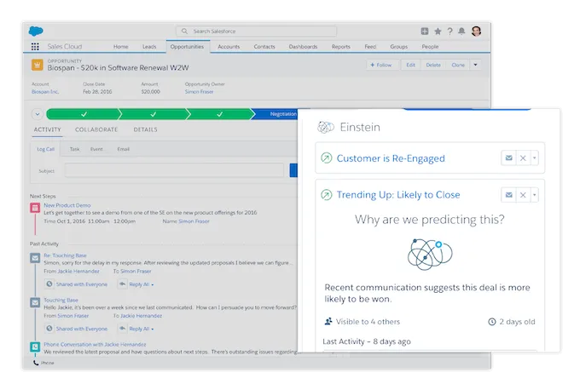Click the Clone button
580x384 pixels.
tap(458, 65)
